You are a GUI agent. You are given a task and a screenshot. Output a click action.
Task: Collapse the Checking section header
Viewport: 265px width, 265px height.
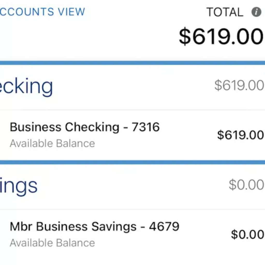[x=26, y=86]
